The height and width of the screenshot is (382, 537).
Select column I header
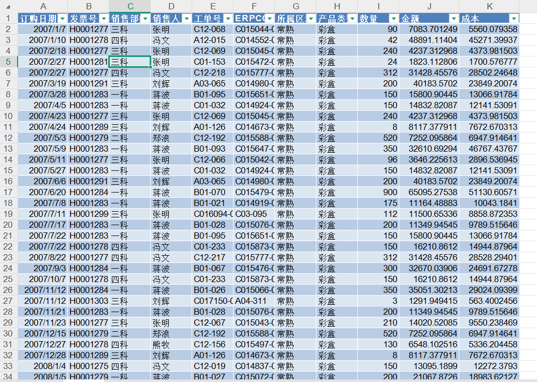tap(379, 6)
